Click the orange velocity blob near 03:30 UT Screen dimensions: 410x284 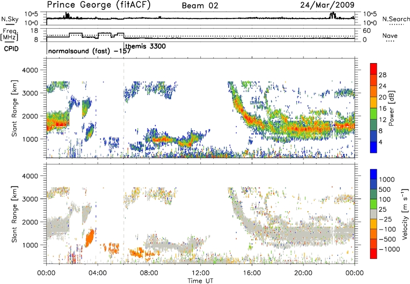(90, 238)
